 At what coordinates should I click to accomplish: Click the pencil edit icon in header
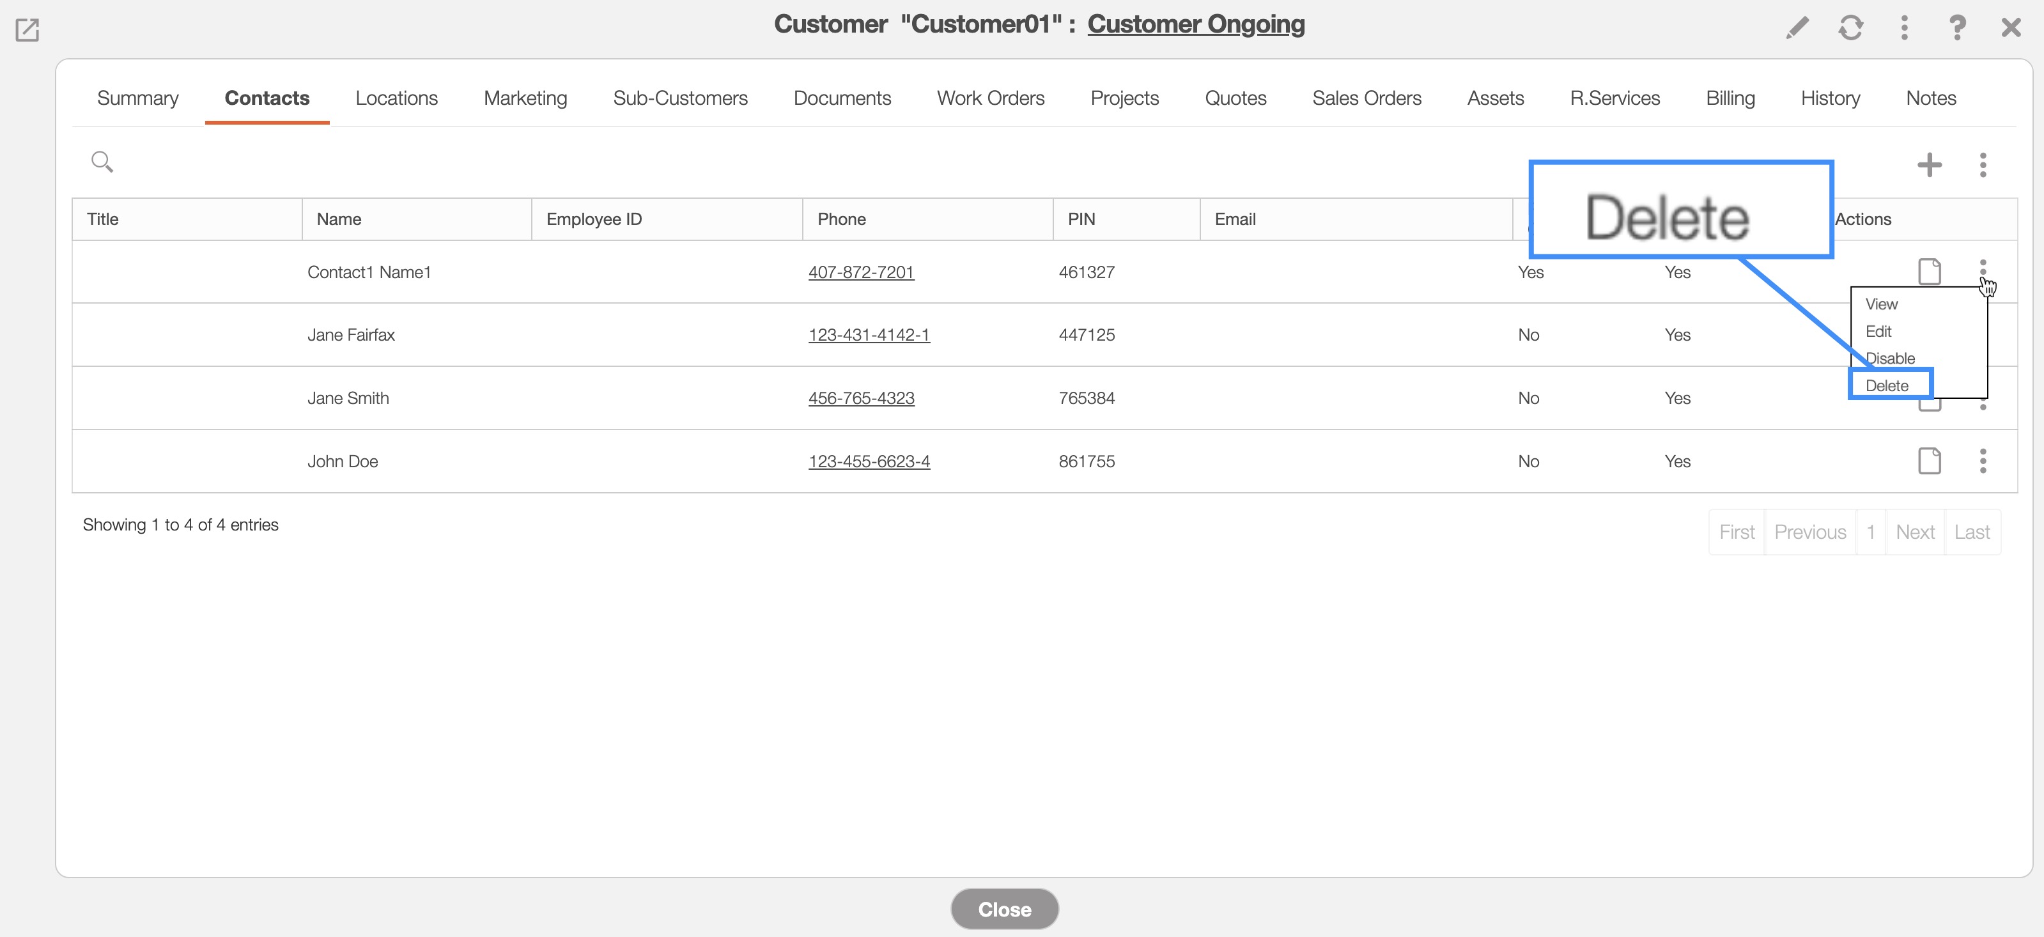tap(1797, 27)
